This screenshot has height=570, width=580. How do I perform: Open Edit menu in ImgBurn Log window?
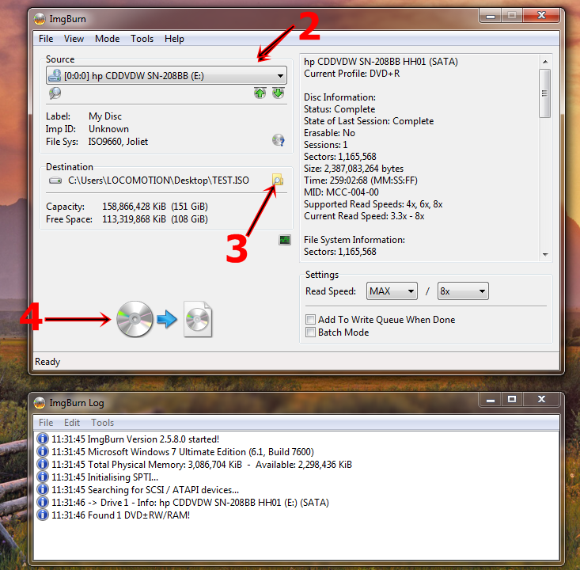click(72, 422)
